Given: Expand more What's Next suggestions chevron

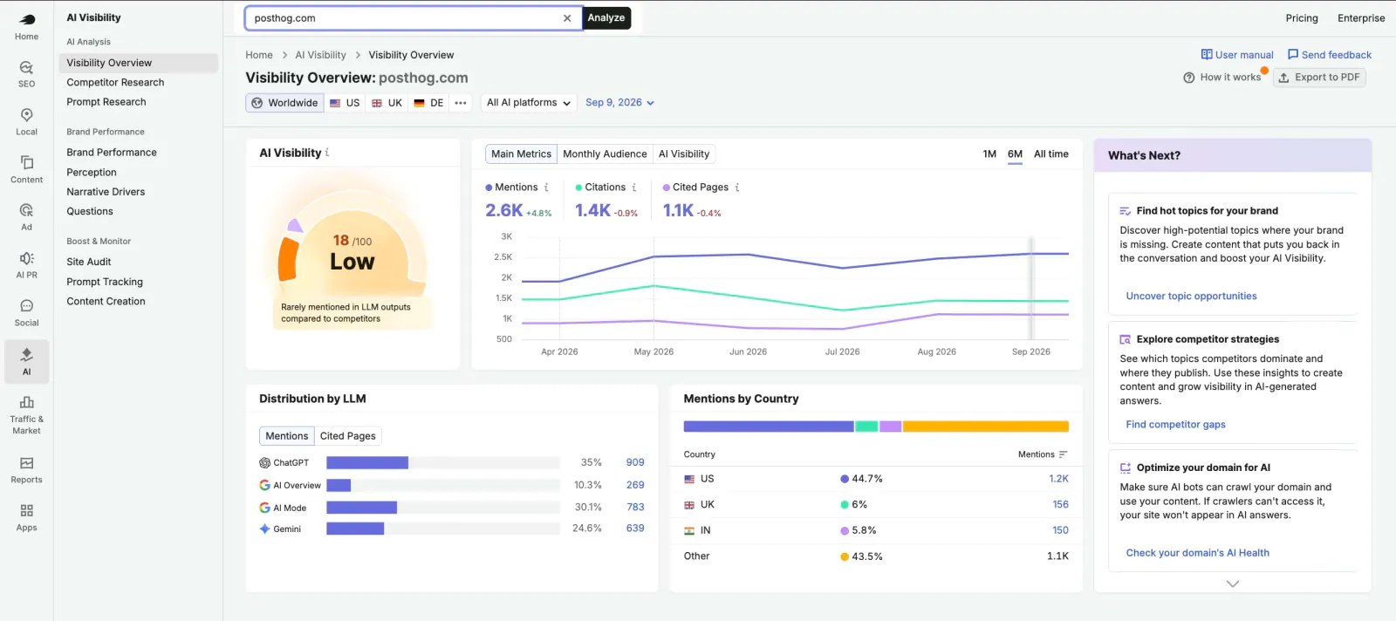Looking at the screenshot, I should 1233,583.
